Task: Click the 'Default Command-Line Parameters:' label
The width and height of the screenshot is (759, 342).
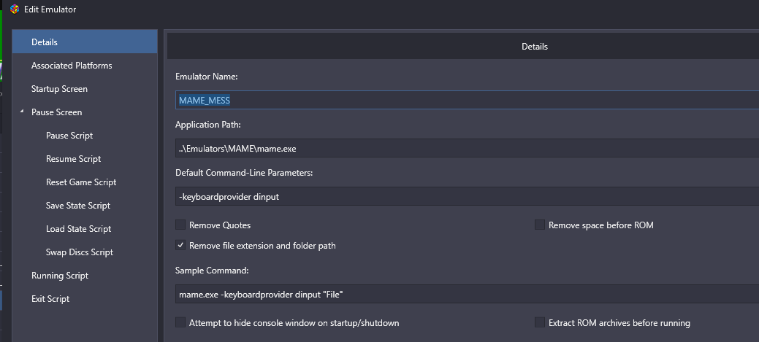Action: [244, 172]
